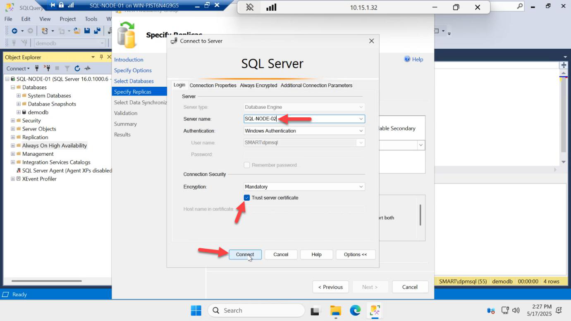Click the Open File icon in toolbar
Viewport: 571px width, 321px height.
coord(77,31)
